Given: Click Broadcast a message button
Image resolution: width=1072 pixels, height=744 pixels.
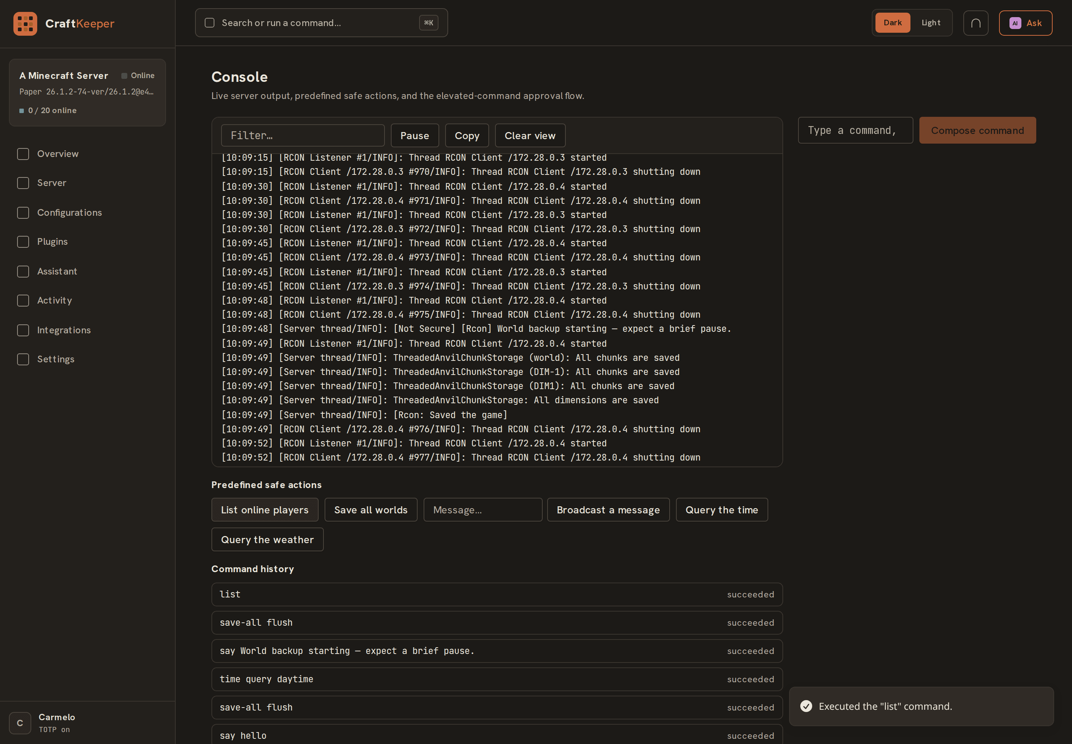Looking at the screenshot, I should click(x=608, y=510).
